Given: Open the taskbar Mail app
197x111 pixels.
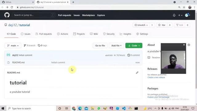Looking at the screenshot, I should pyautogui.click(x=86, y=108).
